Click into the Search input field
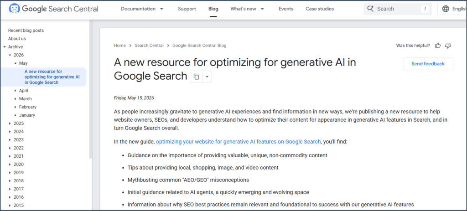This screenshot has height=211, width=467. click(x=397, y=9)
